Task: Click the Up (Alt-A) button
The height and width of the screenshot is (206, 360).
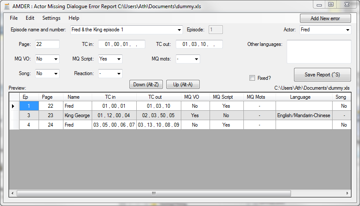Action: [x=183, y=85]
